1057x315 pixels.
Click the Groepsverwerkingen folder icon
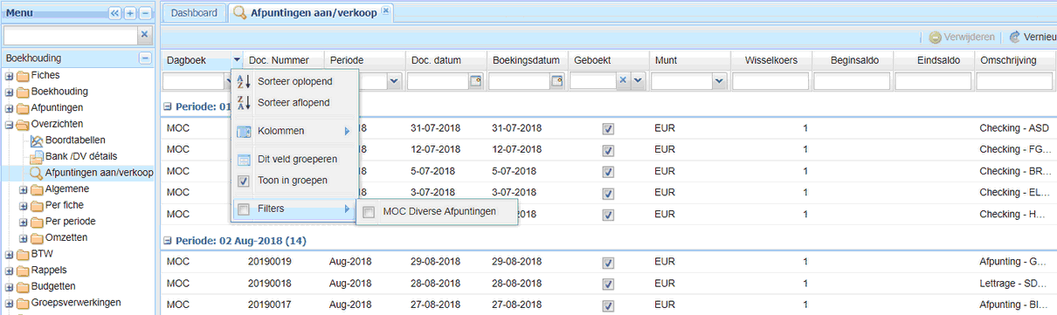tap(22, 303)
